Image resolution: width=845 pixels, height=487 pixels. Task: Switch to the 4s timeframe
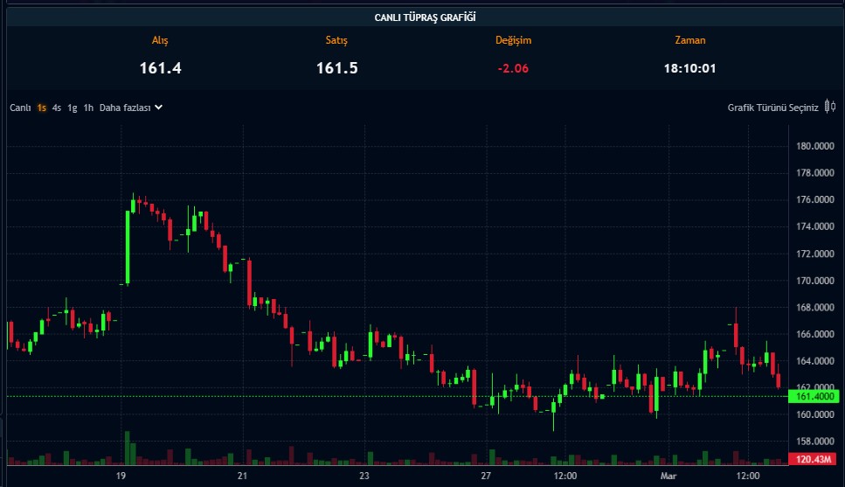tap(57, 108)
